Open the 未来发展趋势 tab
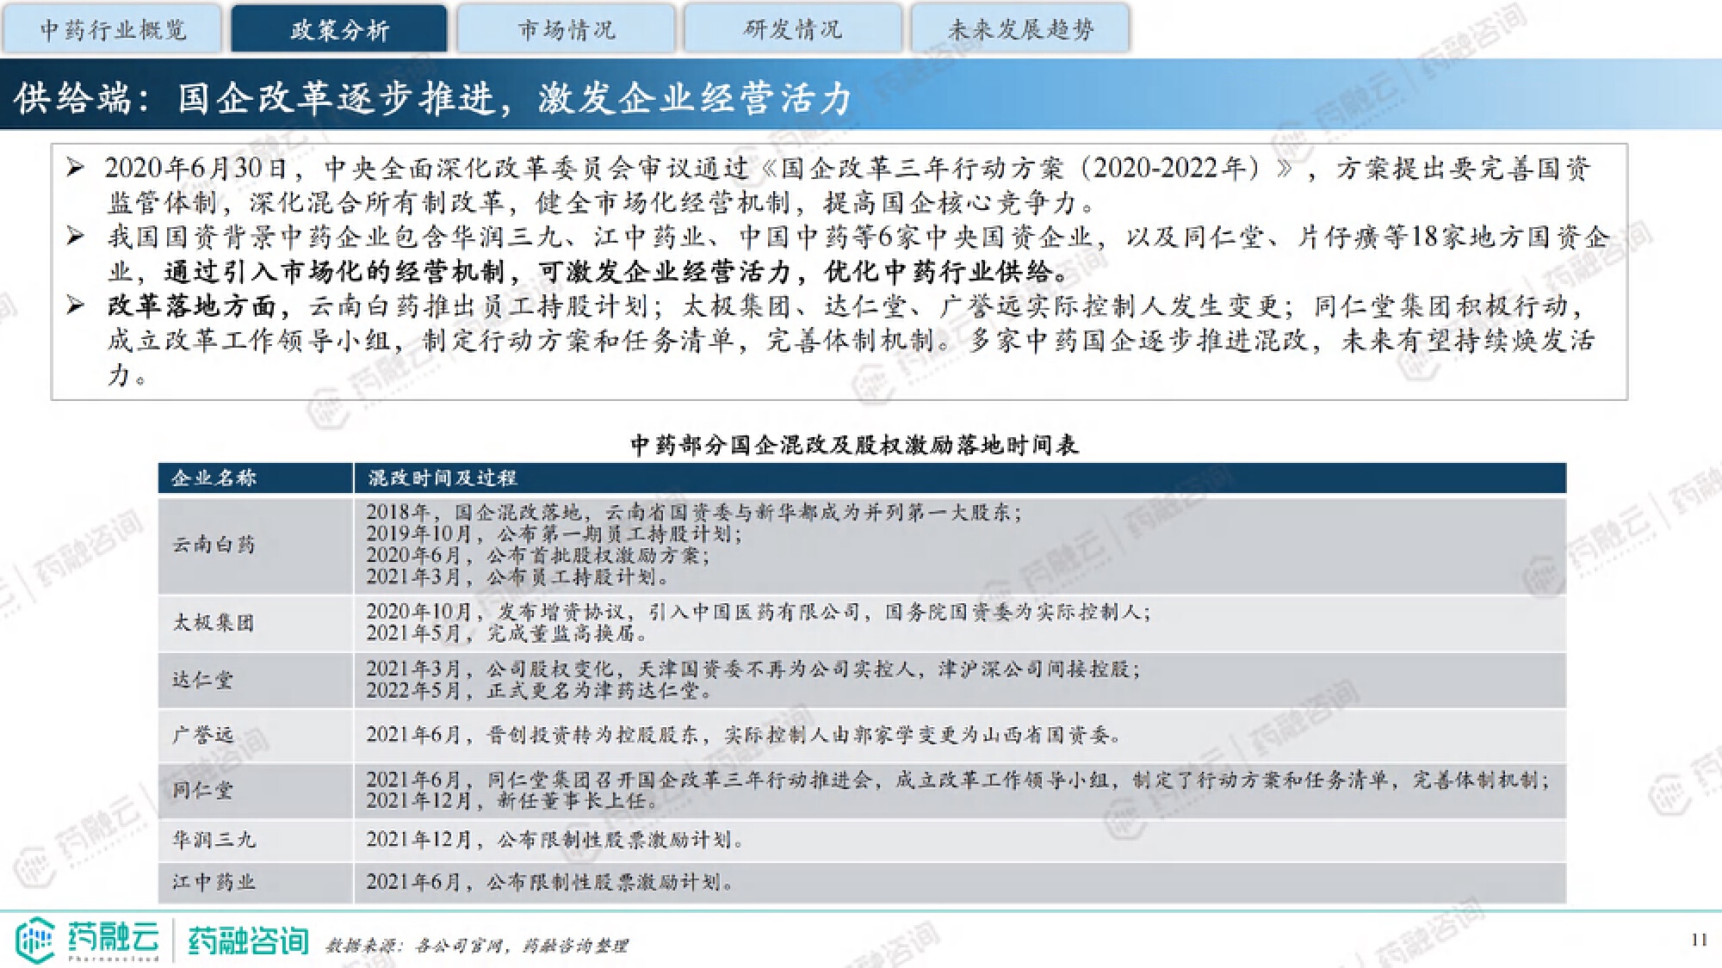 (x=1020, y=30)
